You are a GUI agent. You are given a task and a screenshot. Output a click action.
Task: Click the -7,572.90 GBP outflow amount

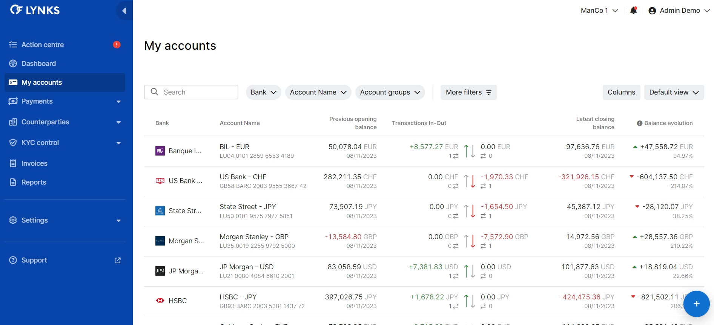pos(505,237)
